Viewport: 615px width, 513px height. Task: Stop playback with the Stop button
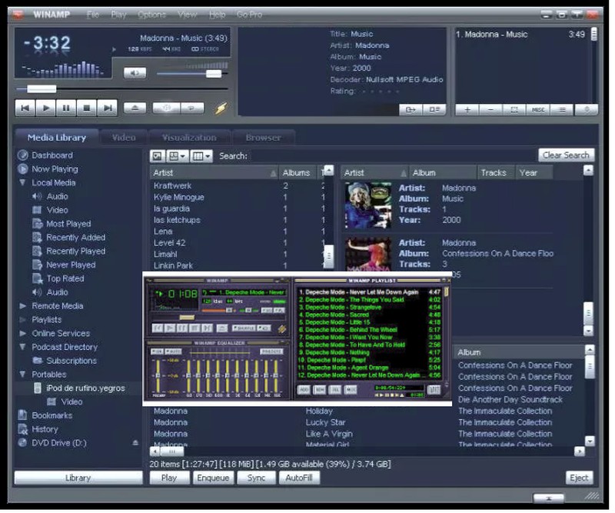click(x=87, y=108)
